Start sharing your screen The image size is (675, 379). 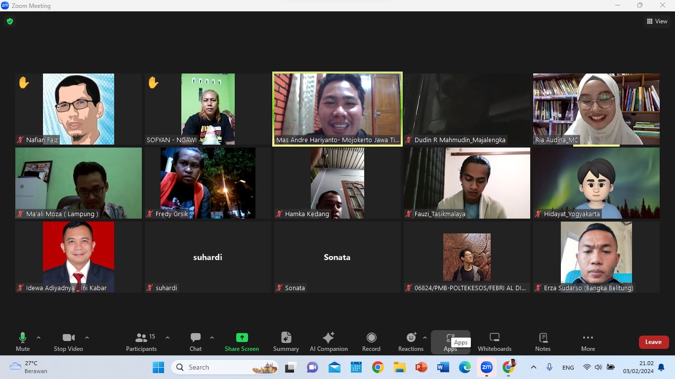[242, 341]
